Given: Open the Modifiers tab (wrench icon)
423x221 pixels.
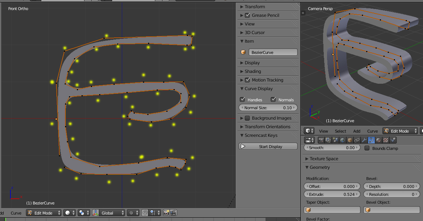Looking at the screenshot, I should click(364, 140).
